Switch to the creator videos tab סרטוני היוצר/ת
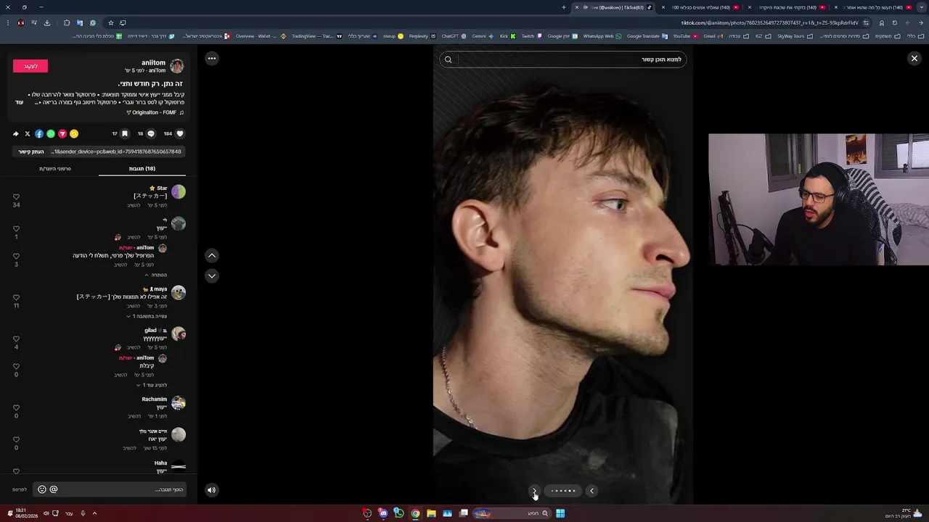 click(55, 169)
